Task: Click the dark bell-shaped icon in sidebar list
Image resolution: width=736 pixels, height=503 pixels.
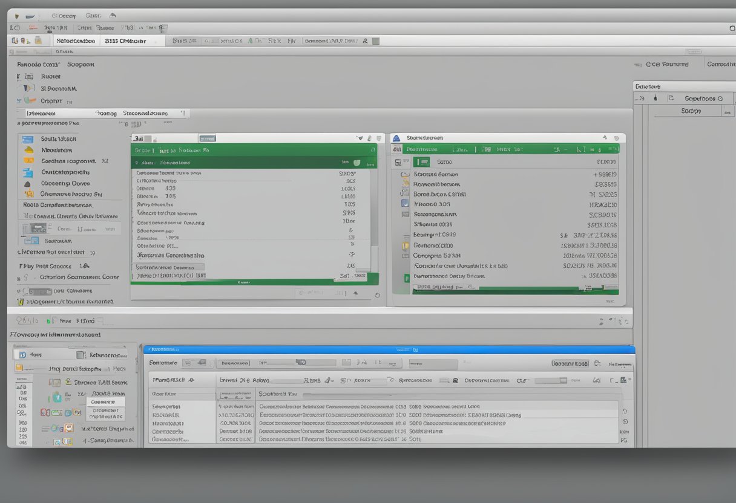Action: (27, 183)
